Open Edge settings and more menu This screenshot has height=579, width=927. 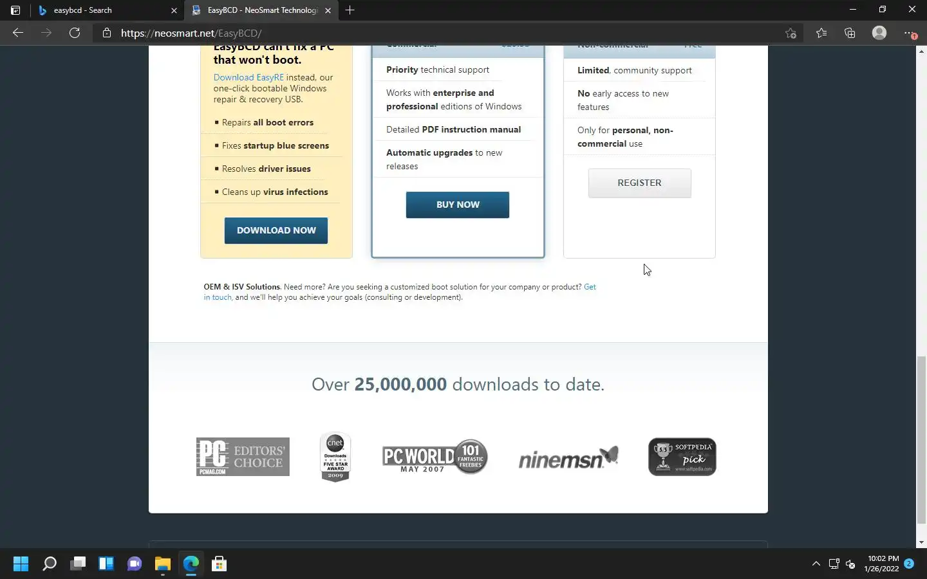pyautogui.click(x=909, y=33)
